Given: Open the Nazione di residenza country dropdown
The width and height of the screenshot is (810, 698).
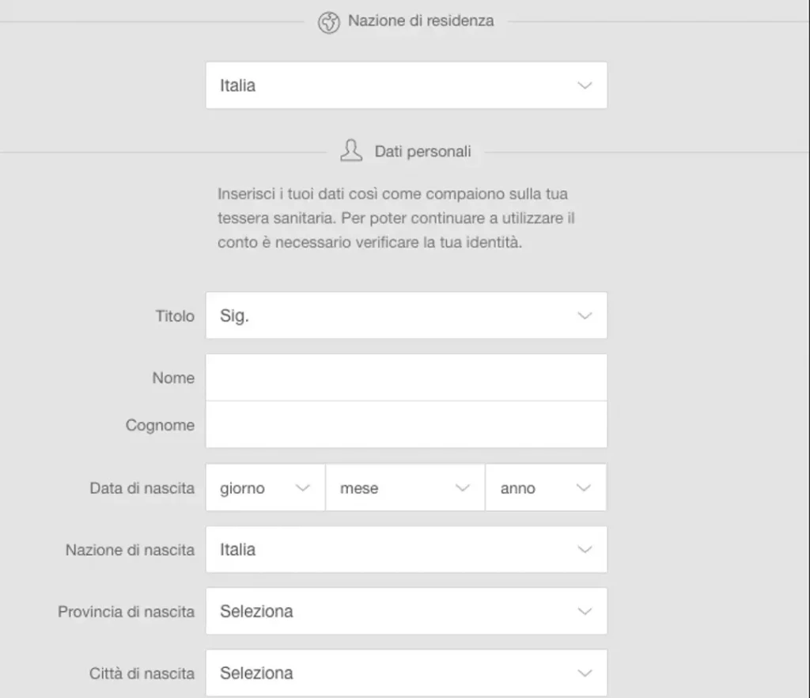Looking at the screenshot, I should tap(406, 85).
